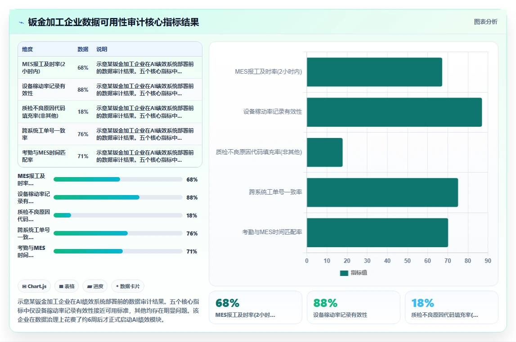Click the 表格 tag chip
The width and height of the screenshot is (516, 342).
point(67,286)
